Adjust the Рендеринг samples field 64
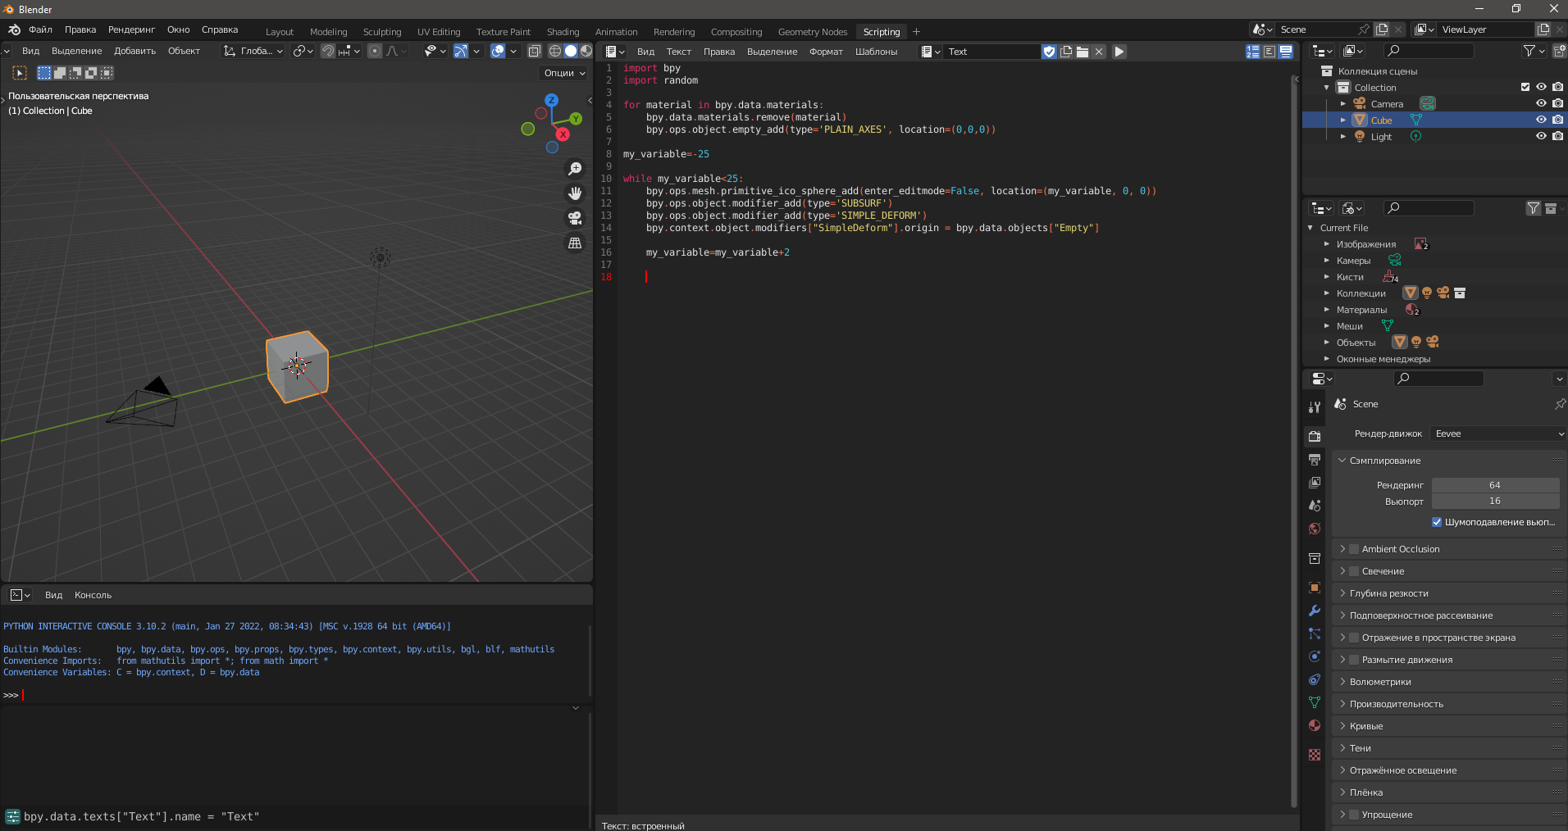This screenshot has width=1568, height=831. (1496, 485)
